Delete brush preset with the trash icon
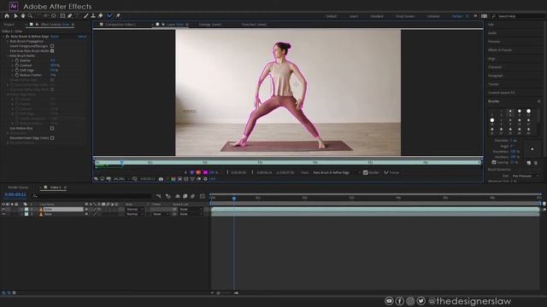The image size is (547, 307). click(536, 163)
